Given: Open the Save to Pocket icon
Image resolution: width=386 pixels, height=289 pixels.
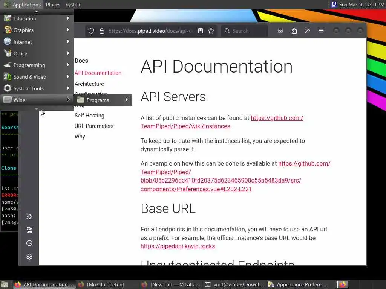Looking at the screenshot, I should [280, 31].
